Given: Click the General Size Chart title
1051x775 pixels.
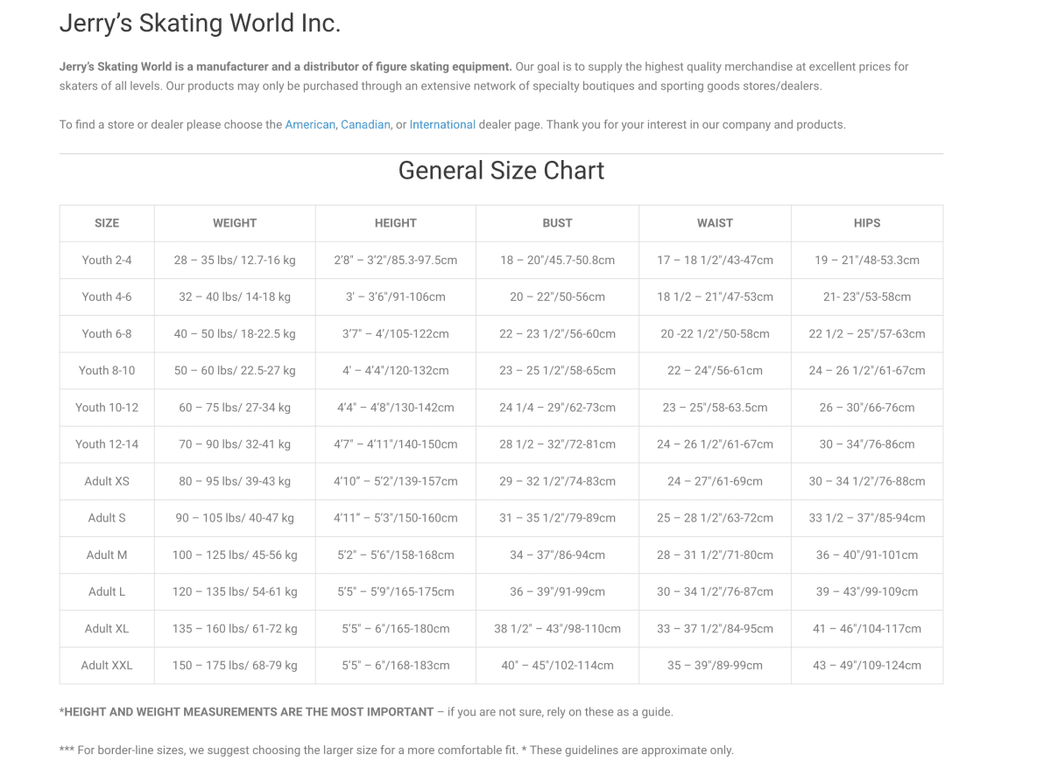Looking at the screenshot, I should tap(501, 170).
